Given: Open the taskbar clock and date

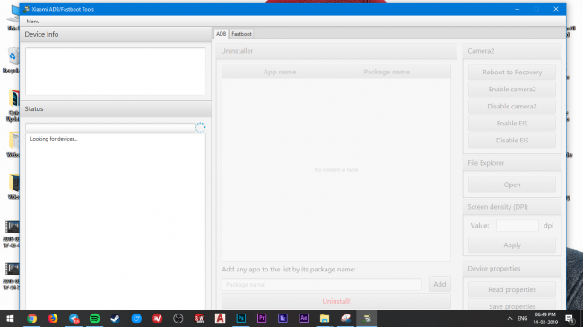Looking at the screenshot, I should pyautogui.click(x=545, y=318).
